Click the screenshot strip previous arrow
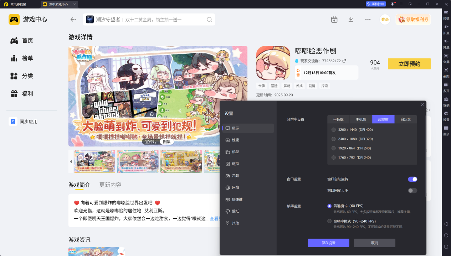This screenshot has width=451, height=256. tap(71, 161)
